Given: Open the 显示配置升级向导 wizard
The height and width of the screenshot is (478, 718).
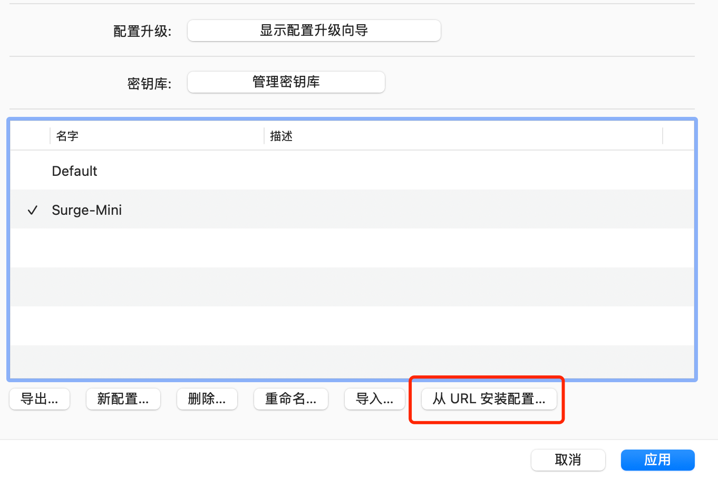Looking at the screenshot, I should click(314, 31).
